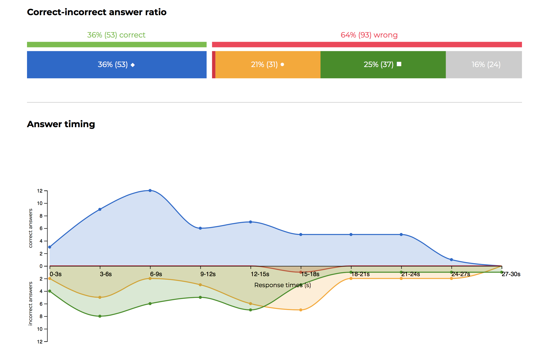Click the red data point at 15-18s
560x352 pixels.
click(x=301, y=272)
